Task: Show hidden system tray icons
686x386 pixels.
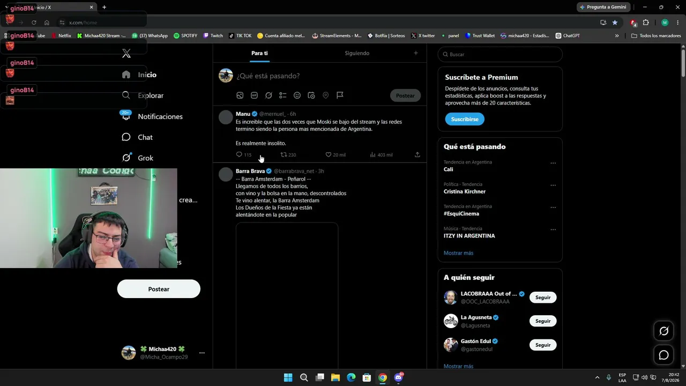Action: point(597,377)
